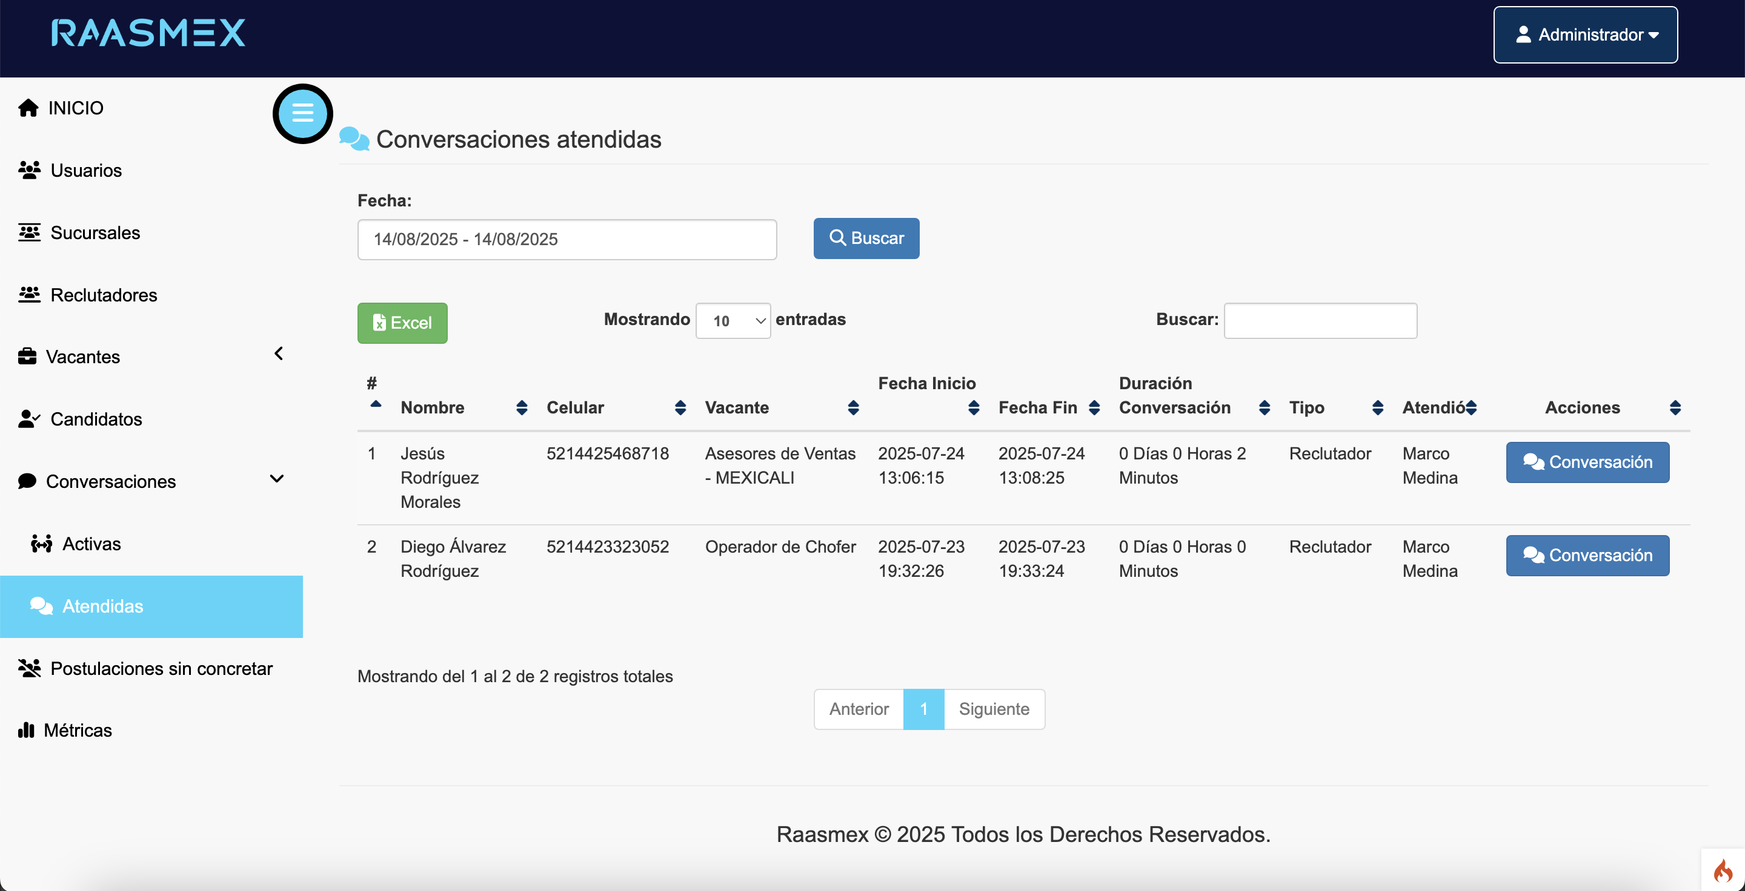
Task: Click the Postulaciones sin concretar icon
Action: click(x=29, y=668)
